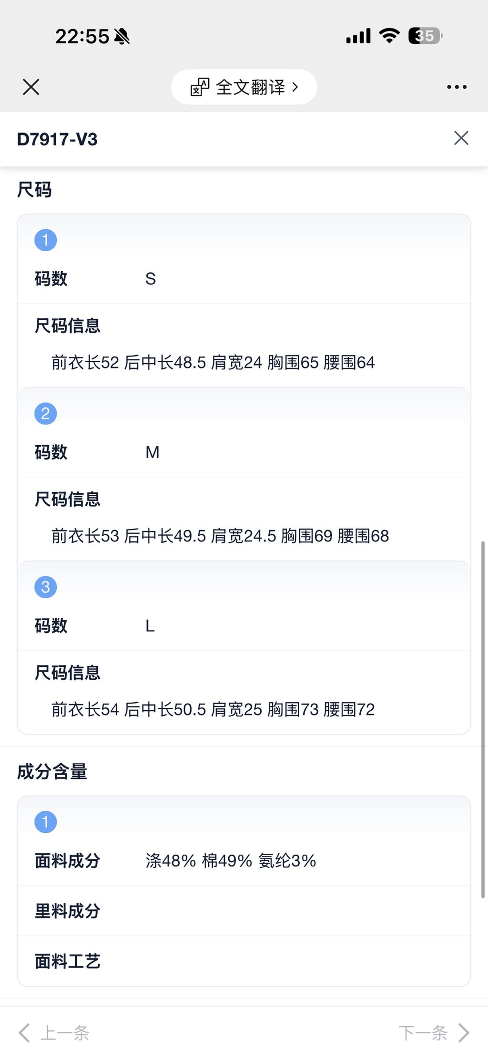Close the D7917-V3 detail panel
Image resolution: width=488 pixels, height=1061 pixels.
[x=461, y=138]
